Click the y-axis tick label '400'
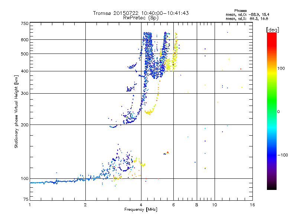 25,71
